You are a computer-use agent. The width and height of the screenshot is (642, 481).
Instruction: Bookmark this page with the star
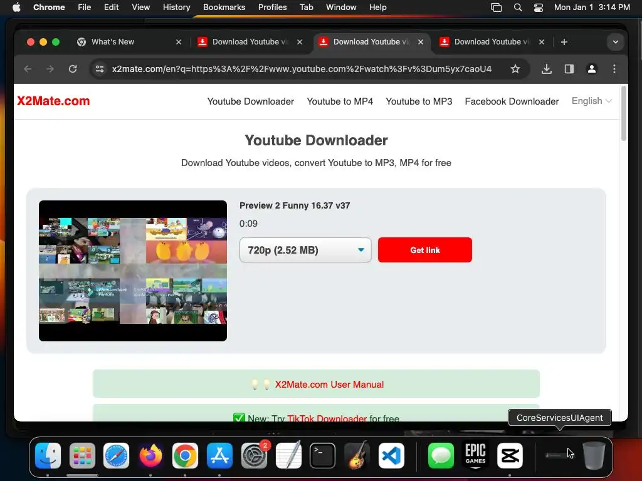coord(515,69)
